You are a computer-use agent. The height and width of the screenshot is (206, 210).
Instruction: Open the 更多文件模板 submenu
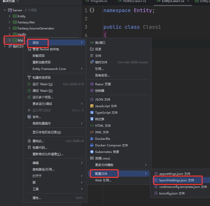tap(119, 165)
